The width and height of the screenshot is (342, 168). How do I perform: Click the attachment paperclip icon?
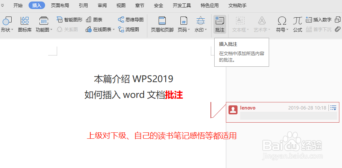coord(337,29)
